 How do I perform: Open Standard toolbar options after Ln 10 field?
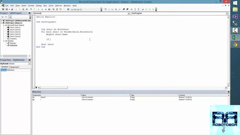pos(101,9)
